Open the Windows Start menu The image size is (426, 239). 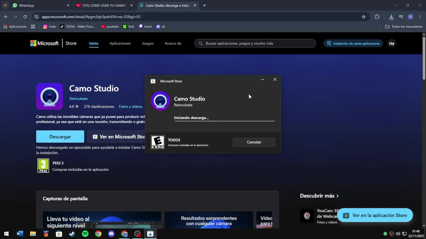pyautogui.click(x=6, y=234)
